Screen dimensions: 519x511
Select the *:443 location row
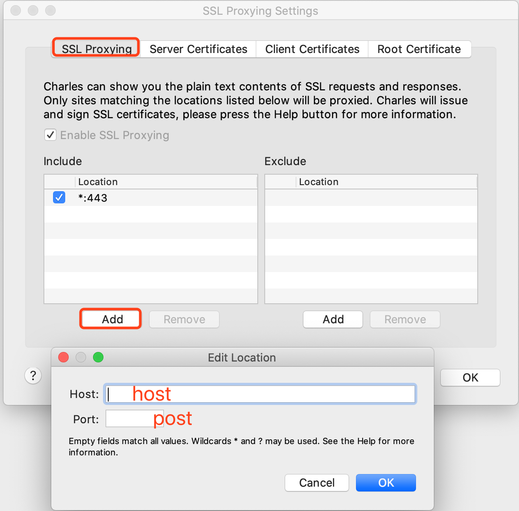[x=130, y=197]
